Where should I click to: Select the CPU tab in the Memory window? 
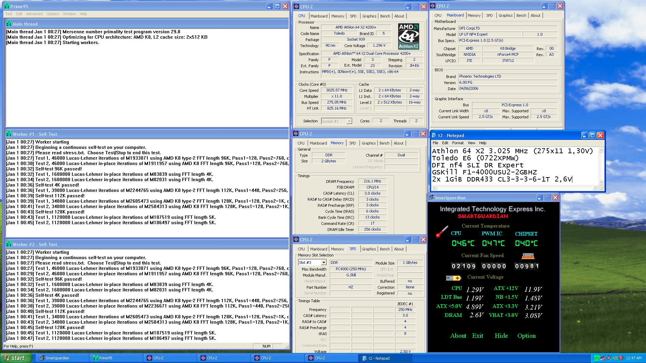tap(301, 143)
